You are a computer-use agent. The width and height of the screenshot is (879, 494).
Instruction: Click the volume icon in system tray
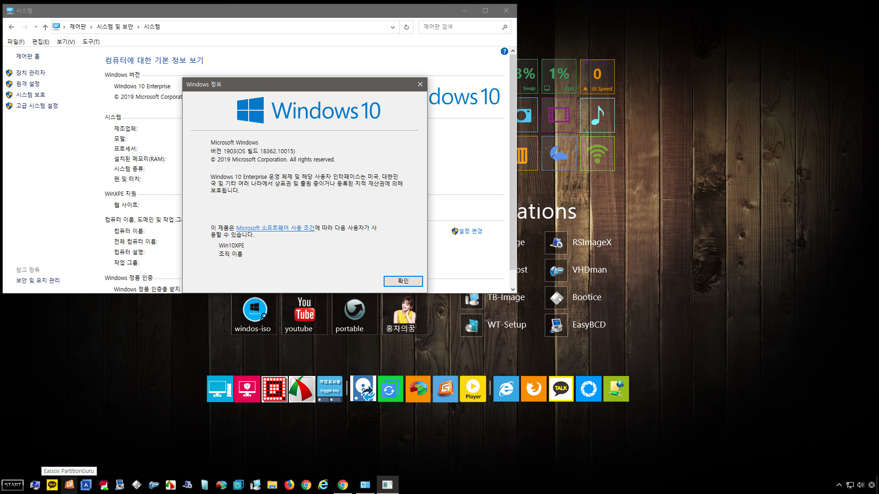(x=861, y=485)
